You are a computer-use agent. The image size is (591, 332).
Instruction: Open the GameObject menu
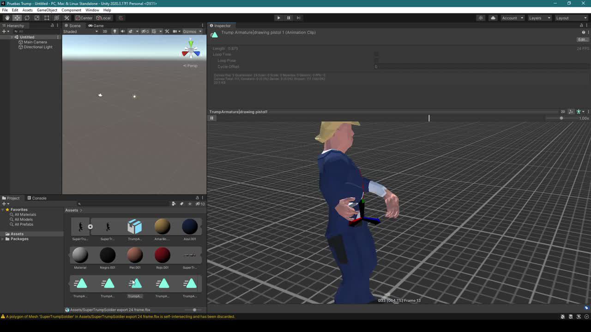tap(47, 10)
